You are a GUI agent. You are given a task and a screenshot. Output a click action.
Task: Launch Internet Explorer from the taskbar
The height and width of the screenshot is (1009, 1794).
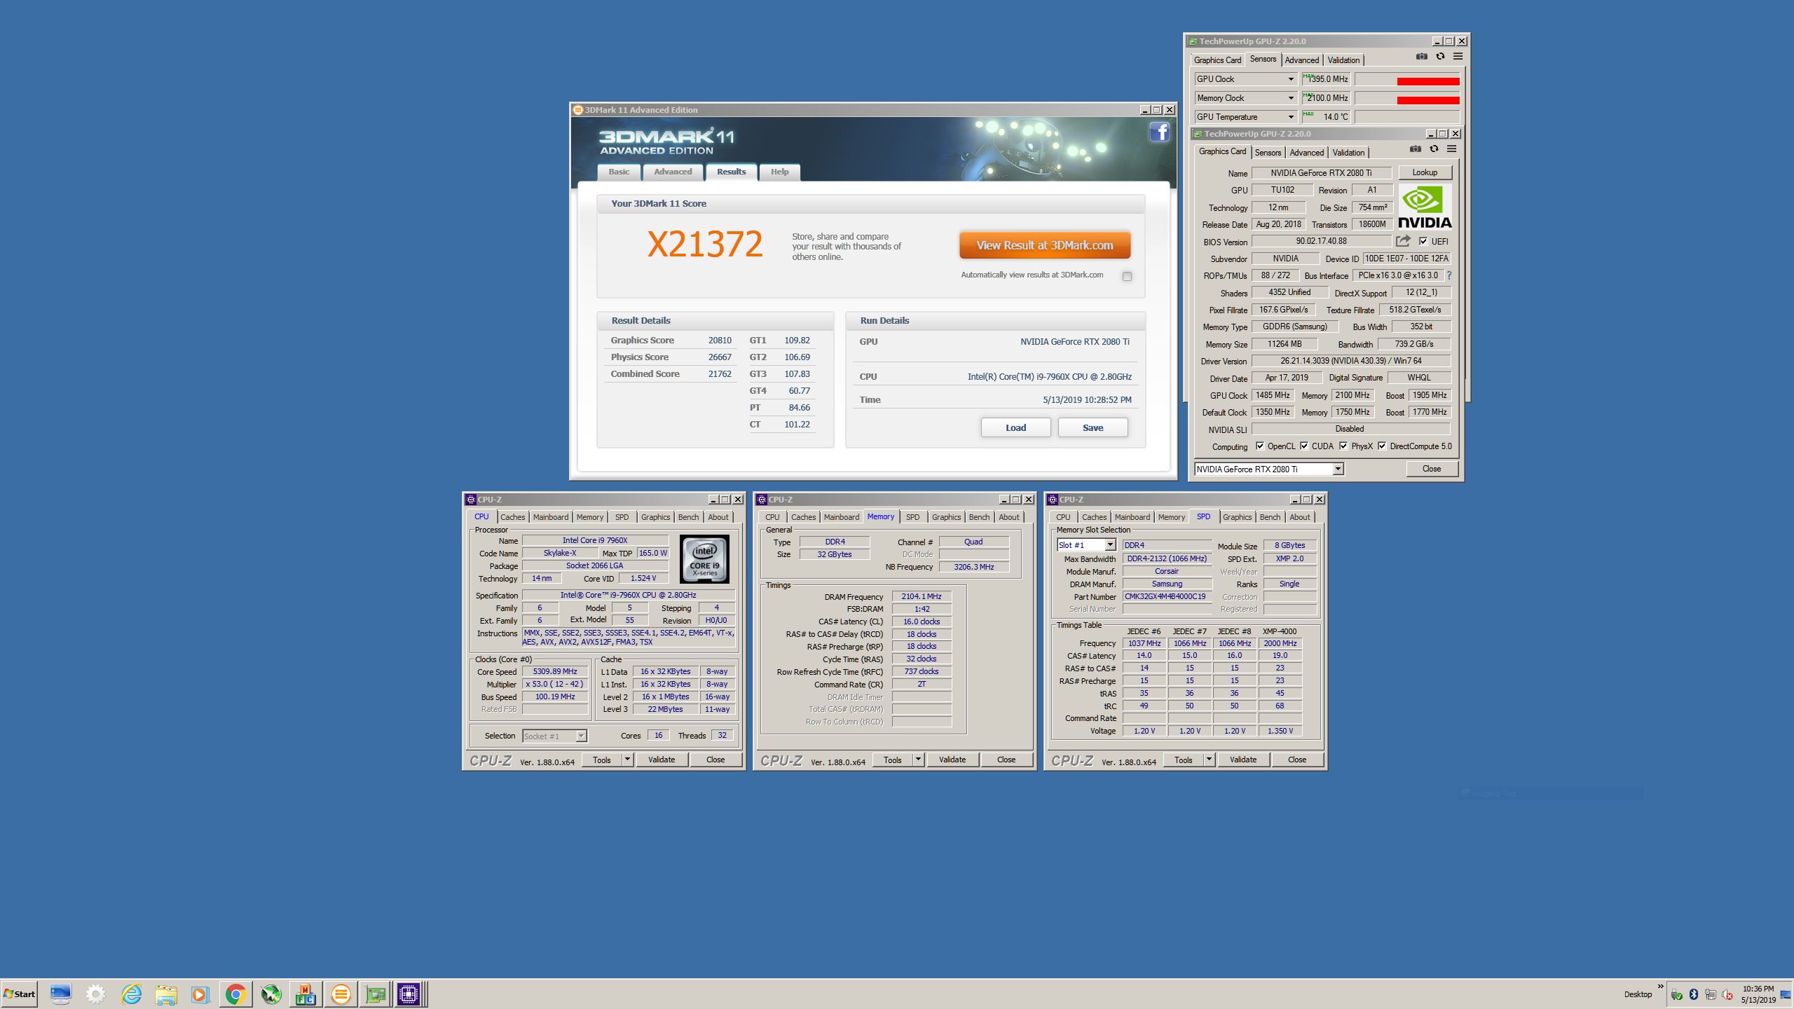pyautogui.click(x=131, y=994)
